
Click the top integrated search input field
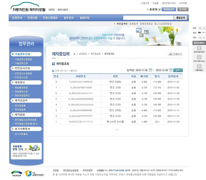(148, 18)
